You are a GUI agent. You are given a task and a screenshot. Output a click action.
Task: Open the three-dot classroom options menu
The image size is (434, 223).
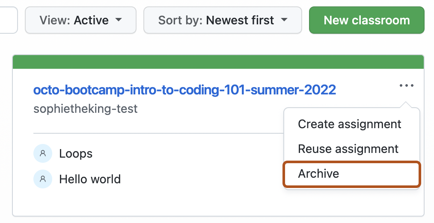406,86
